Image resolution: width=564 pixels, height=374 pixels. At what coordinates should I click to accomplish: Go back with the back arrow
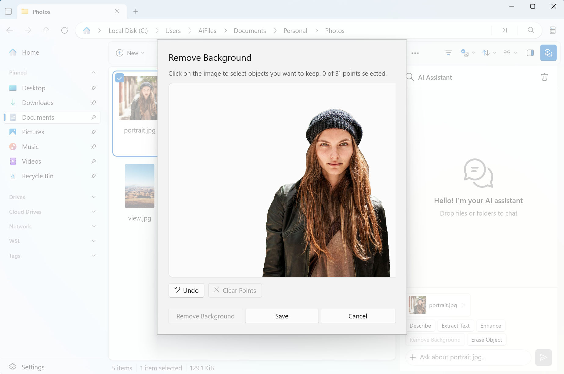(10, 30)
